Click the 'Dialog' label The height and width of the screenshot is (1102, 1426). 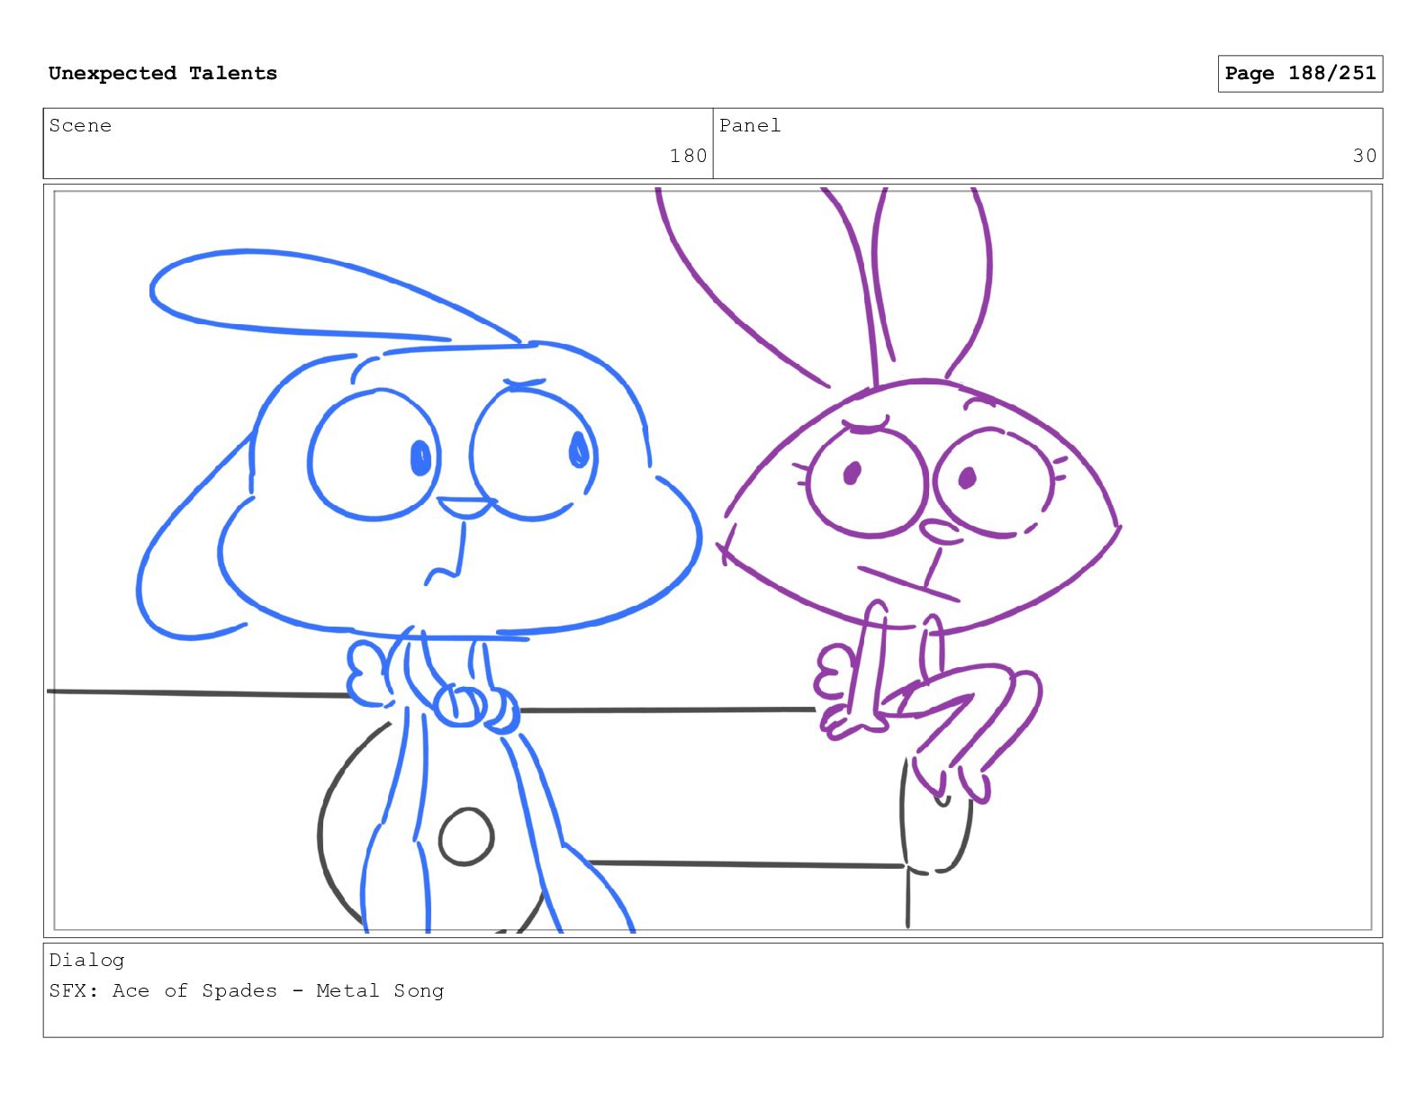coord(86,961)
